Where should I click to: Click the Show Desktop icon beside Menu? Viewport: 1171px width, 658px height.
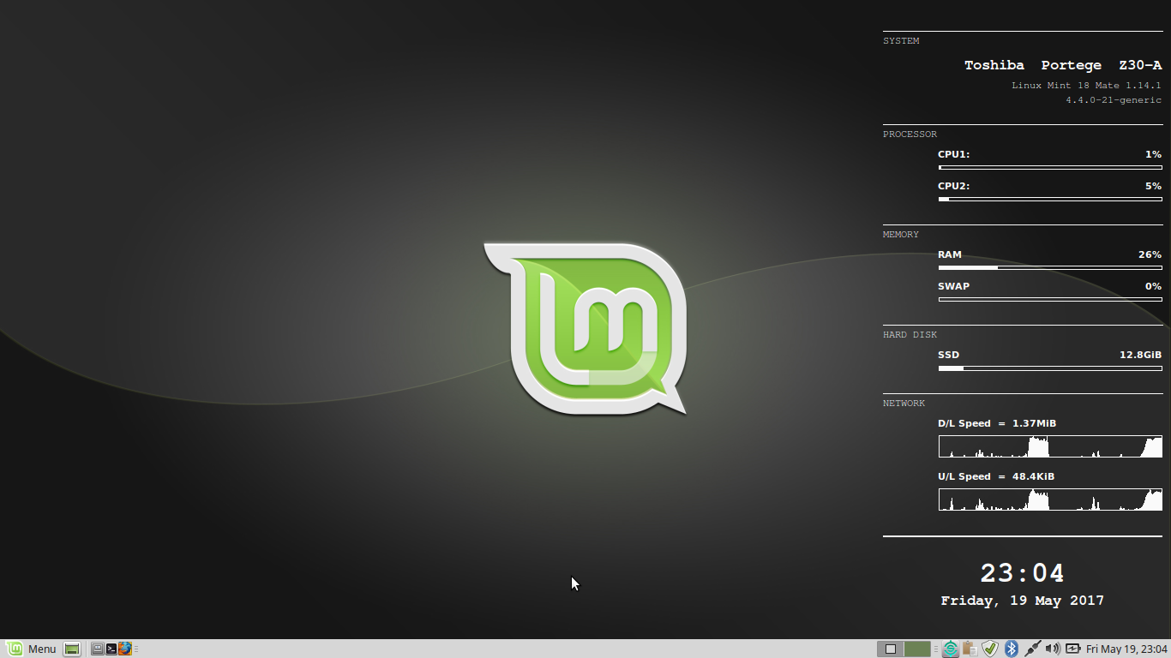[72, 649]
